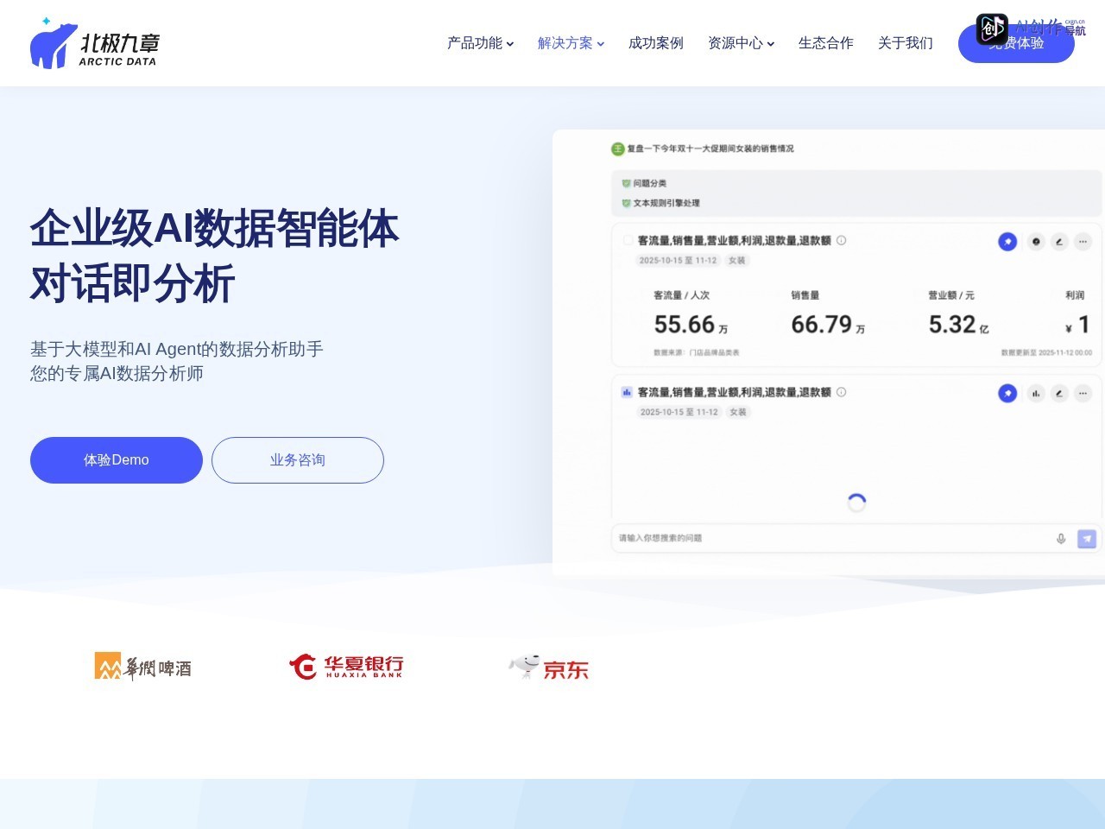Click the 女装 tag on the loading card
Screen dimensions: 1105x829
pos(738,412)
